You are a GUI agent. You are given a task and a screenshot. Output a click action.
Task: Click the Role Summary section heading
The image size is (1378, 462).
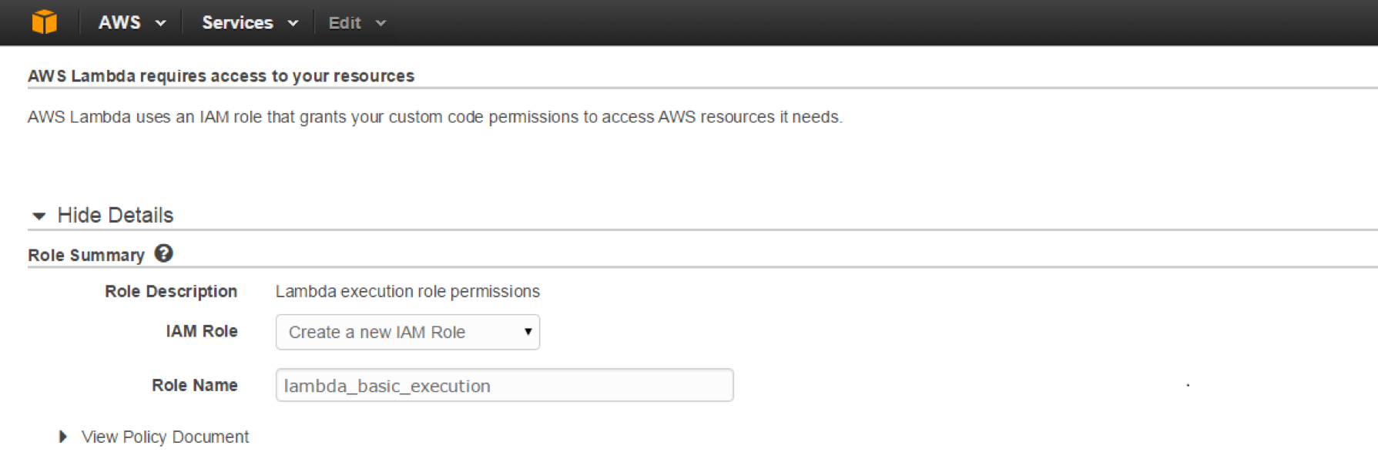click(86, 255)
